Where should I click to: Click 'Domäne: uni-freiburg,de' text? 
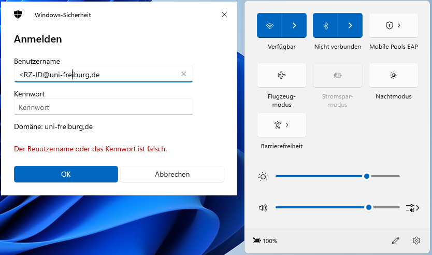53,127
